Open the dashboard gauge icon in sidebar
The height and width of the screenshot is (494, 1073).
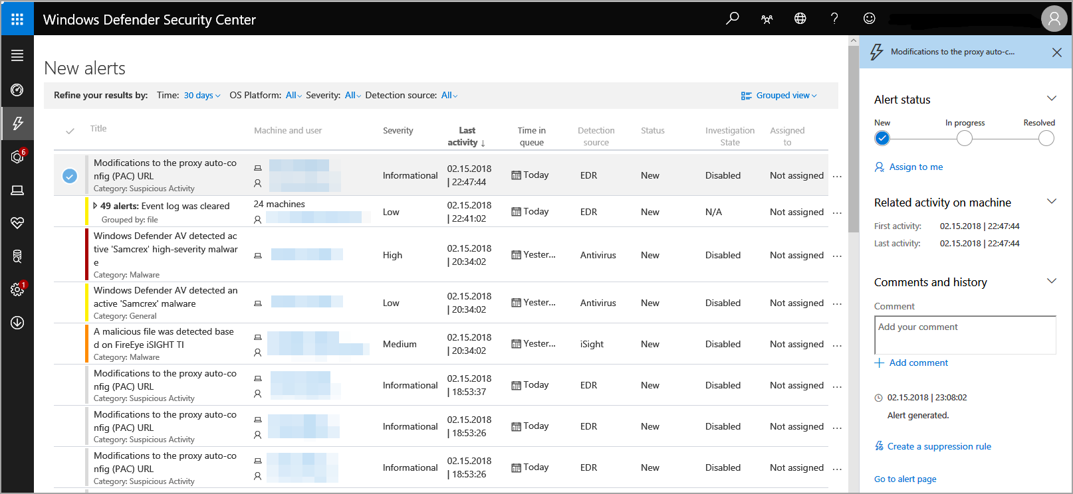[x=17, y=90]
